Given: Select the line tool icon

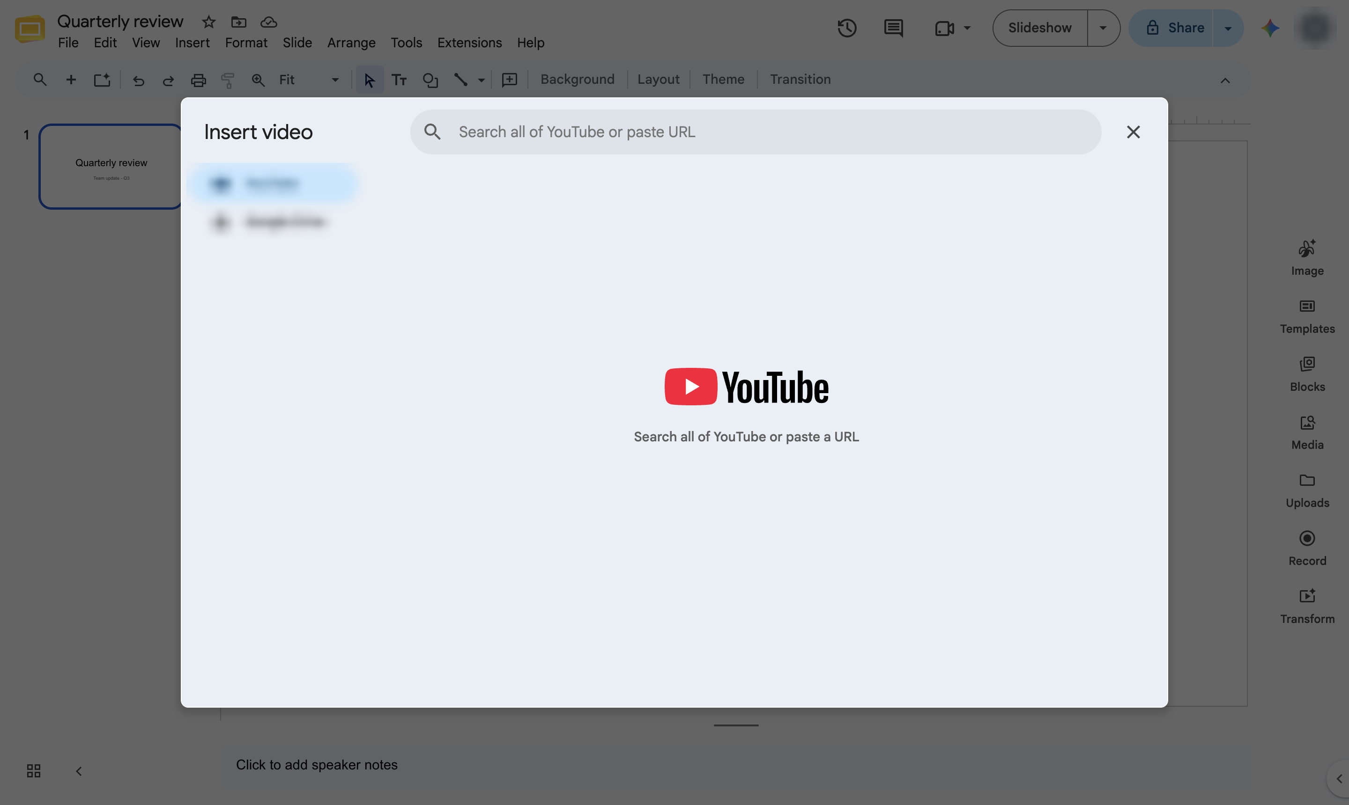Looking at the screenshot, I should coord(460,80).
